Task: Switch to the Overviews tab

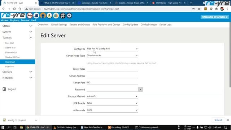Action: [x=43, y=25]
